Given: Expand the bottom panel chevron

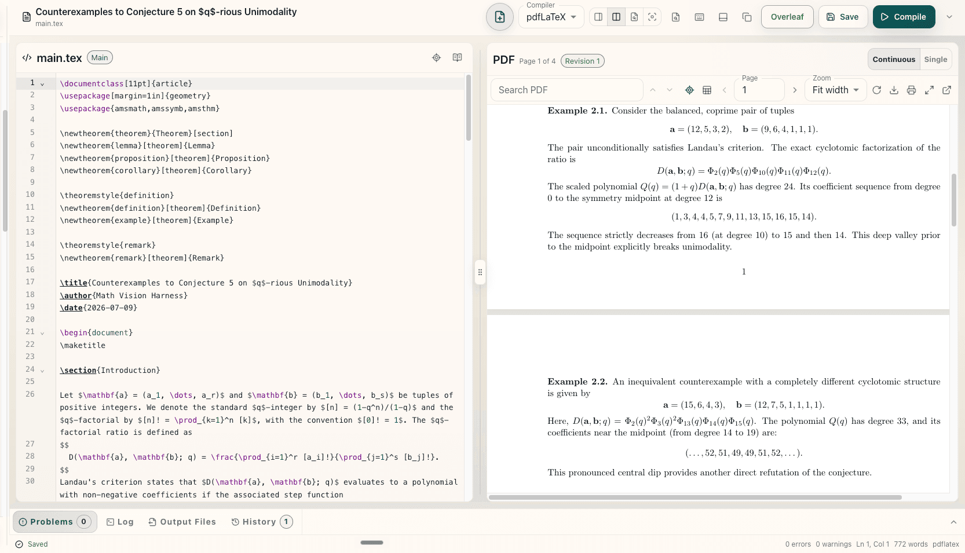Looking at the screenshot, I should (953, 522).
